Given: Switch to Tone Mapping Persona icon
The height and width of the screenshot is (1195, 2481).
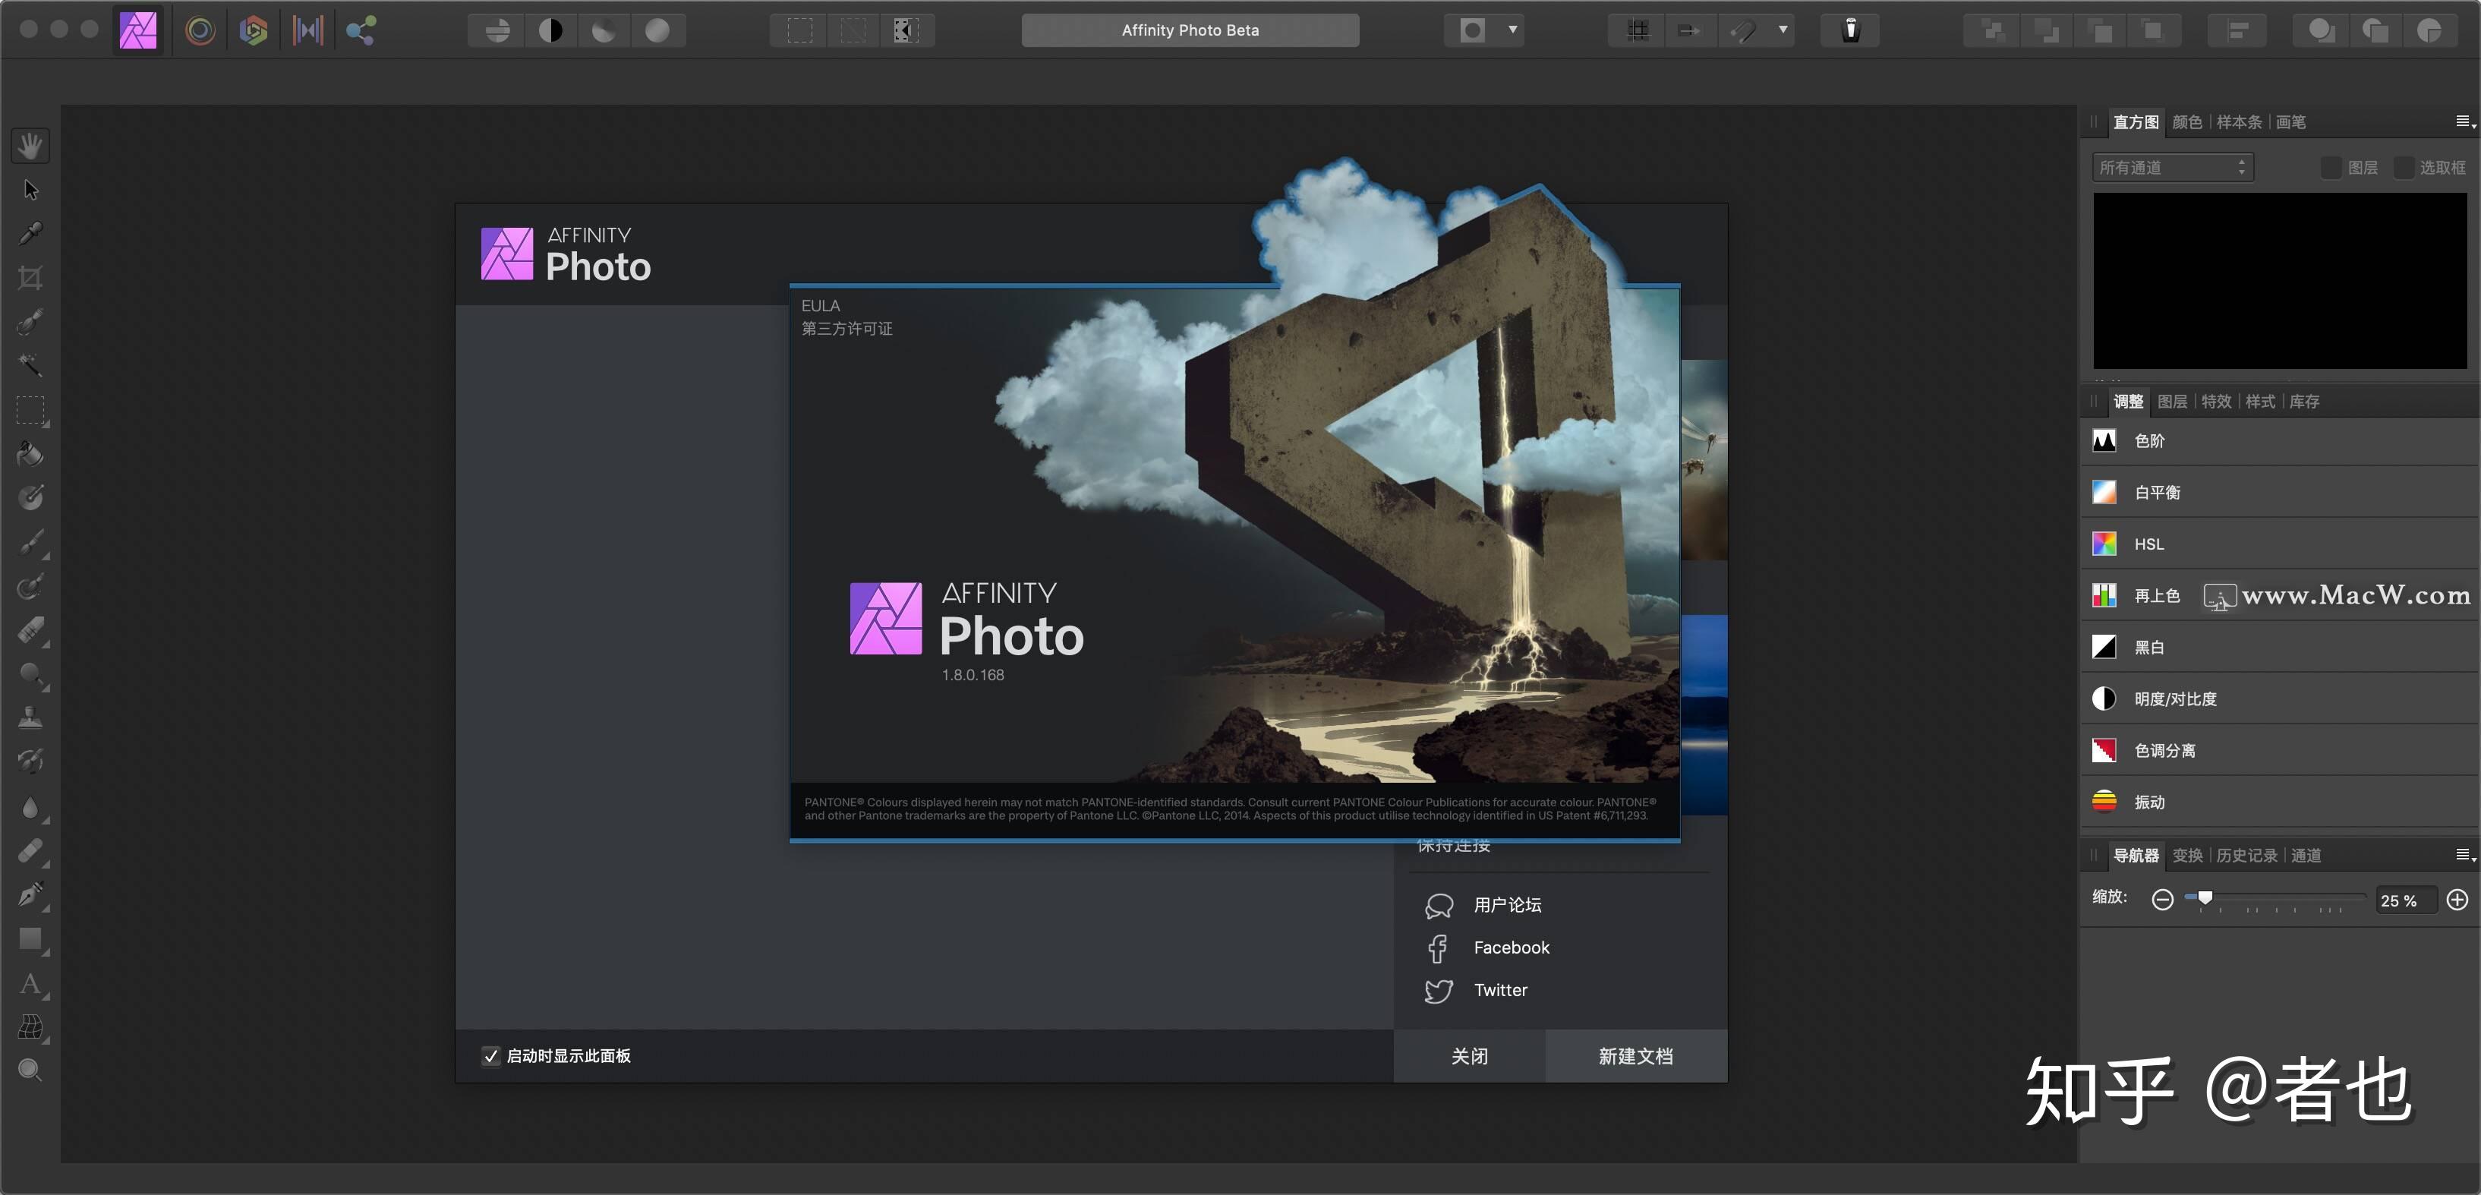Looking at the screenshot, I should (x=307, y=30).
